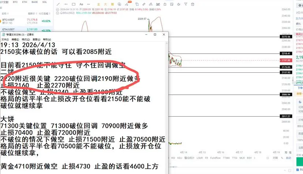The image size is (303, 174).
Task: Click the candlestick pattern icon in toolbar
Action: 158,4
